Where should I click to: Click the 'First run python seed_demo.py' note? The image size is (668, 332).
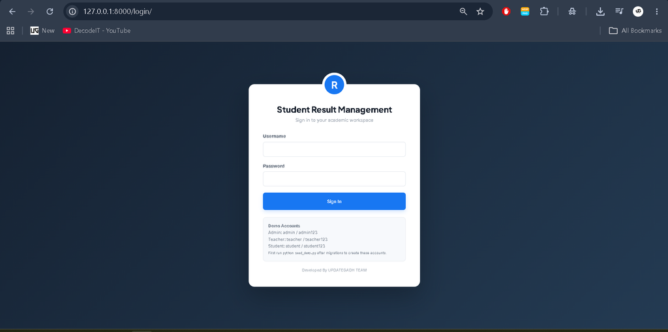327,253
